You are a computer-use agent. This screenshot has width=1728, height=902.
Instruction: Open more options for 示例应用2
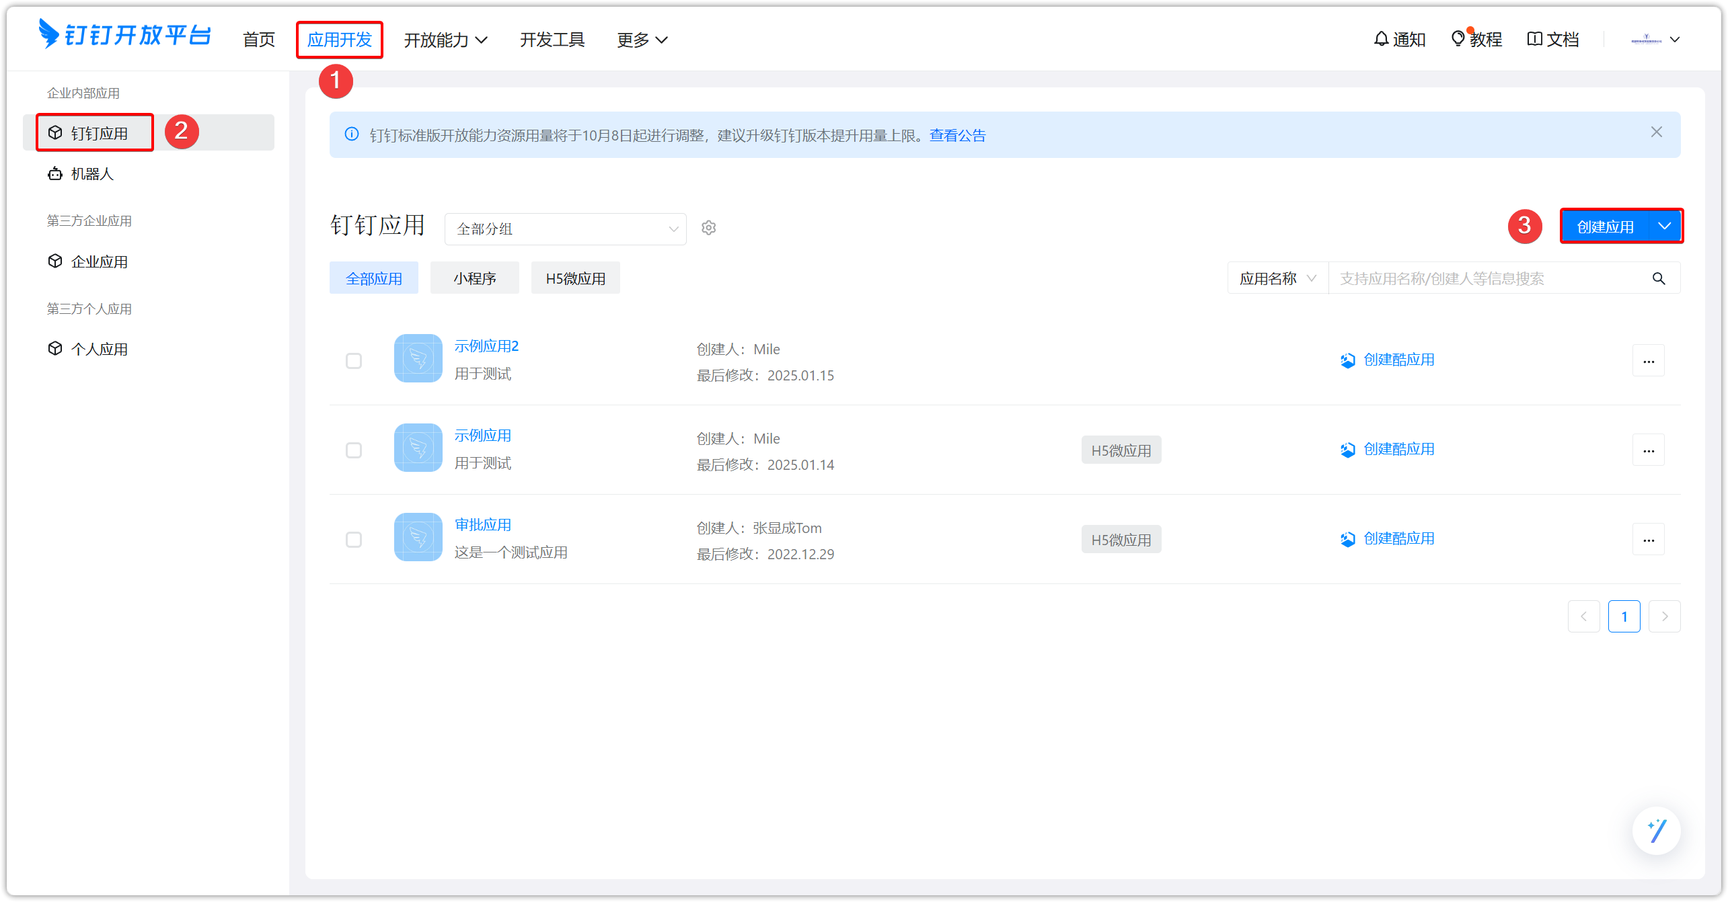(x=1648, y=361)
